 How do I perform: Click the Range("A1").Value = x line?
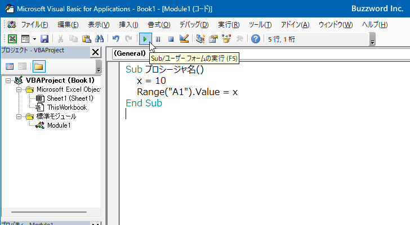187,92
